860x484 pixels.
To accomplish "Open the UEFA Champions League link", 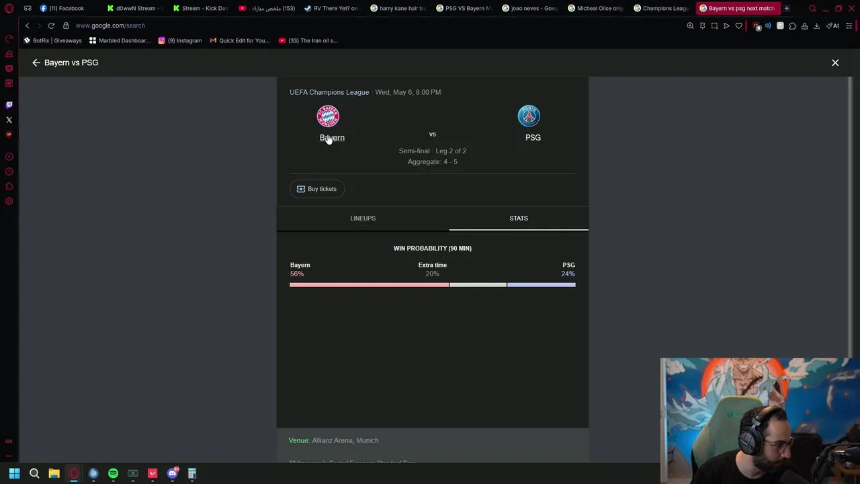I will (x=329, y=92).
